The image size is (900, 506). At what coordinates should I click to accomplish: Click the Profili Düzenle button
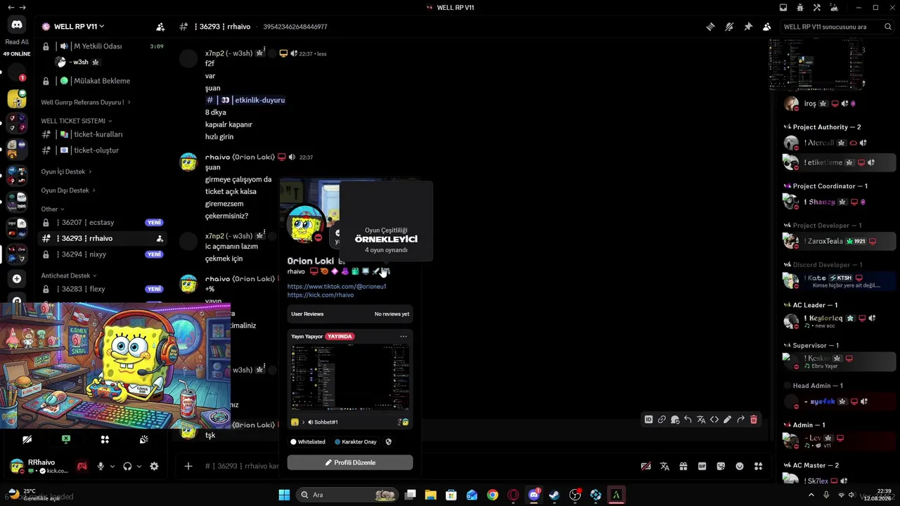pos(350,462)
